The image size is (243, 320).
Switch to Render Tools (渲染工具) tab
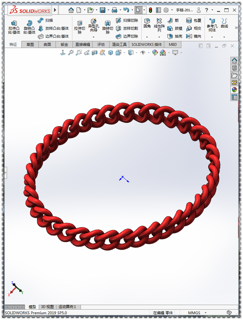click(x=119, y=45)
